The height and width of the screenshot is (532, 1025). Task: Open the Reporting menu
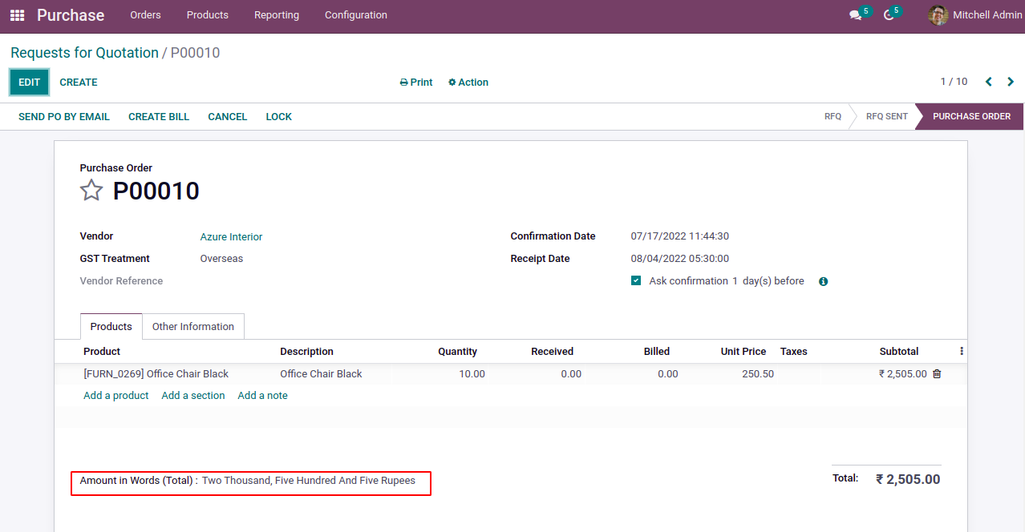[x=277, y=15]
